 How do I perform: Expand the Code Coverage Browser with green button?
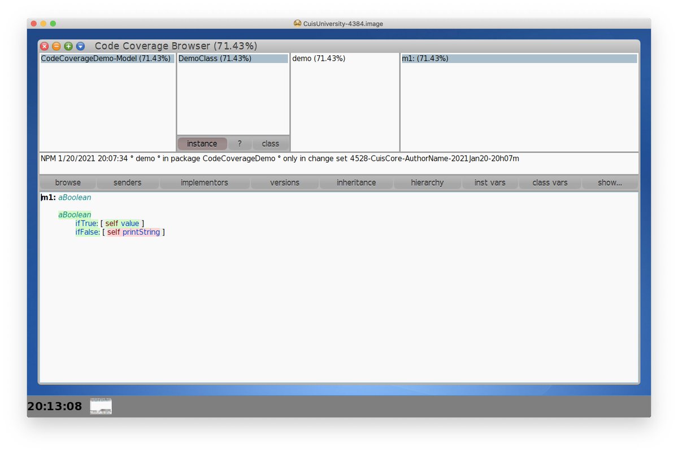point(68,46)
